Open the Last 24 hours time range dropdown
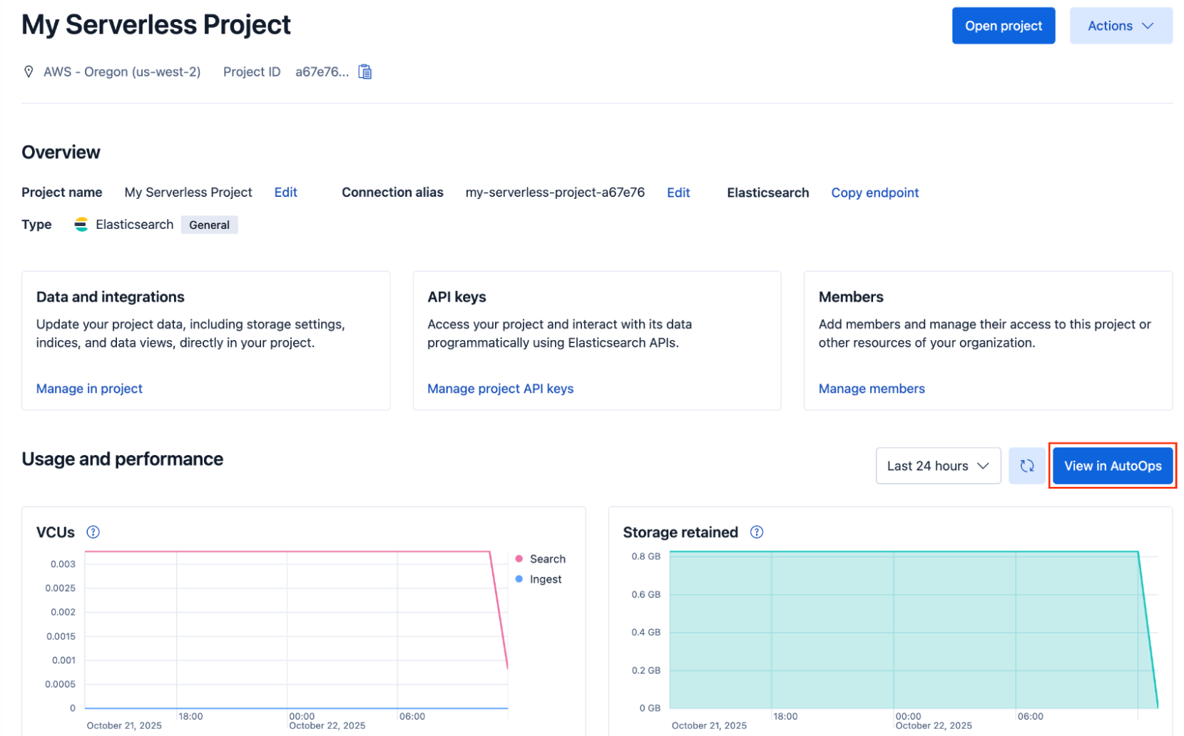Image resolution: width=1184 pixels, height=736 pixels. 938,466
